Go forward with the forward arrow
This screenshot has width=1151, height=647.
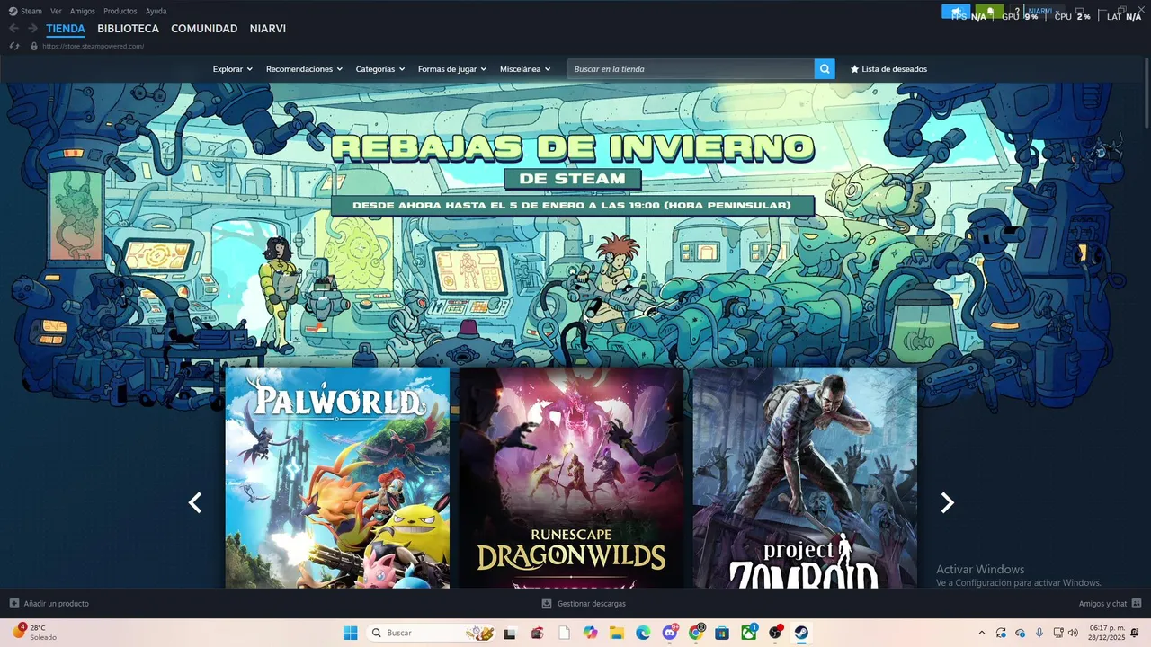tap(32, 29)
